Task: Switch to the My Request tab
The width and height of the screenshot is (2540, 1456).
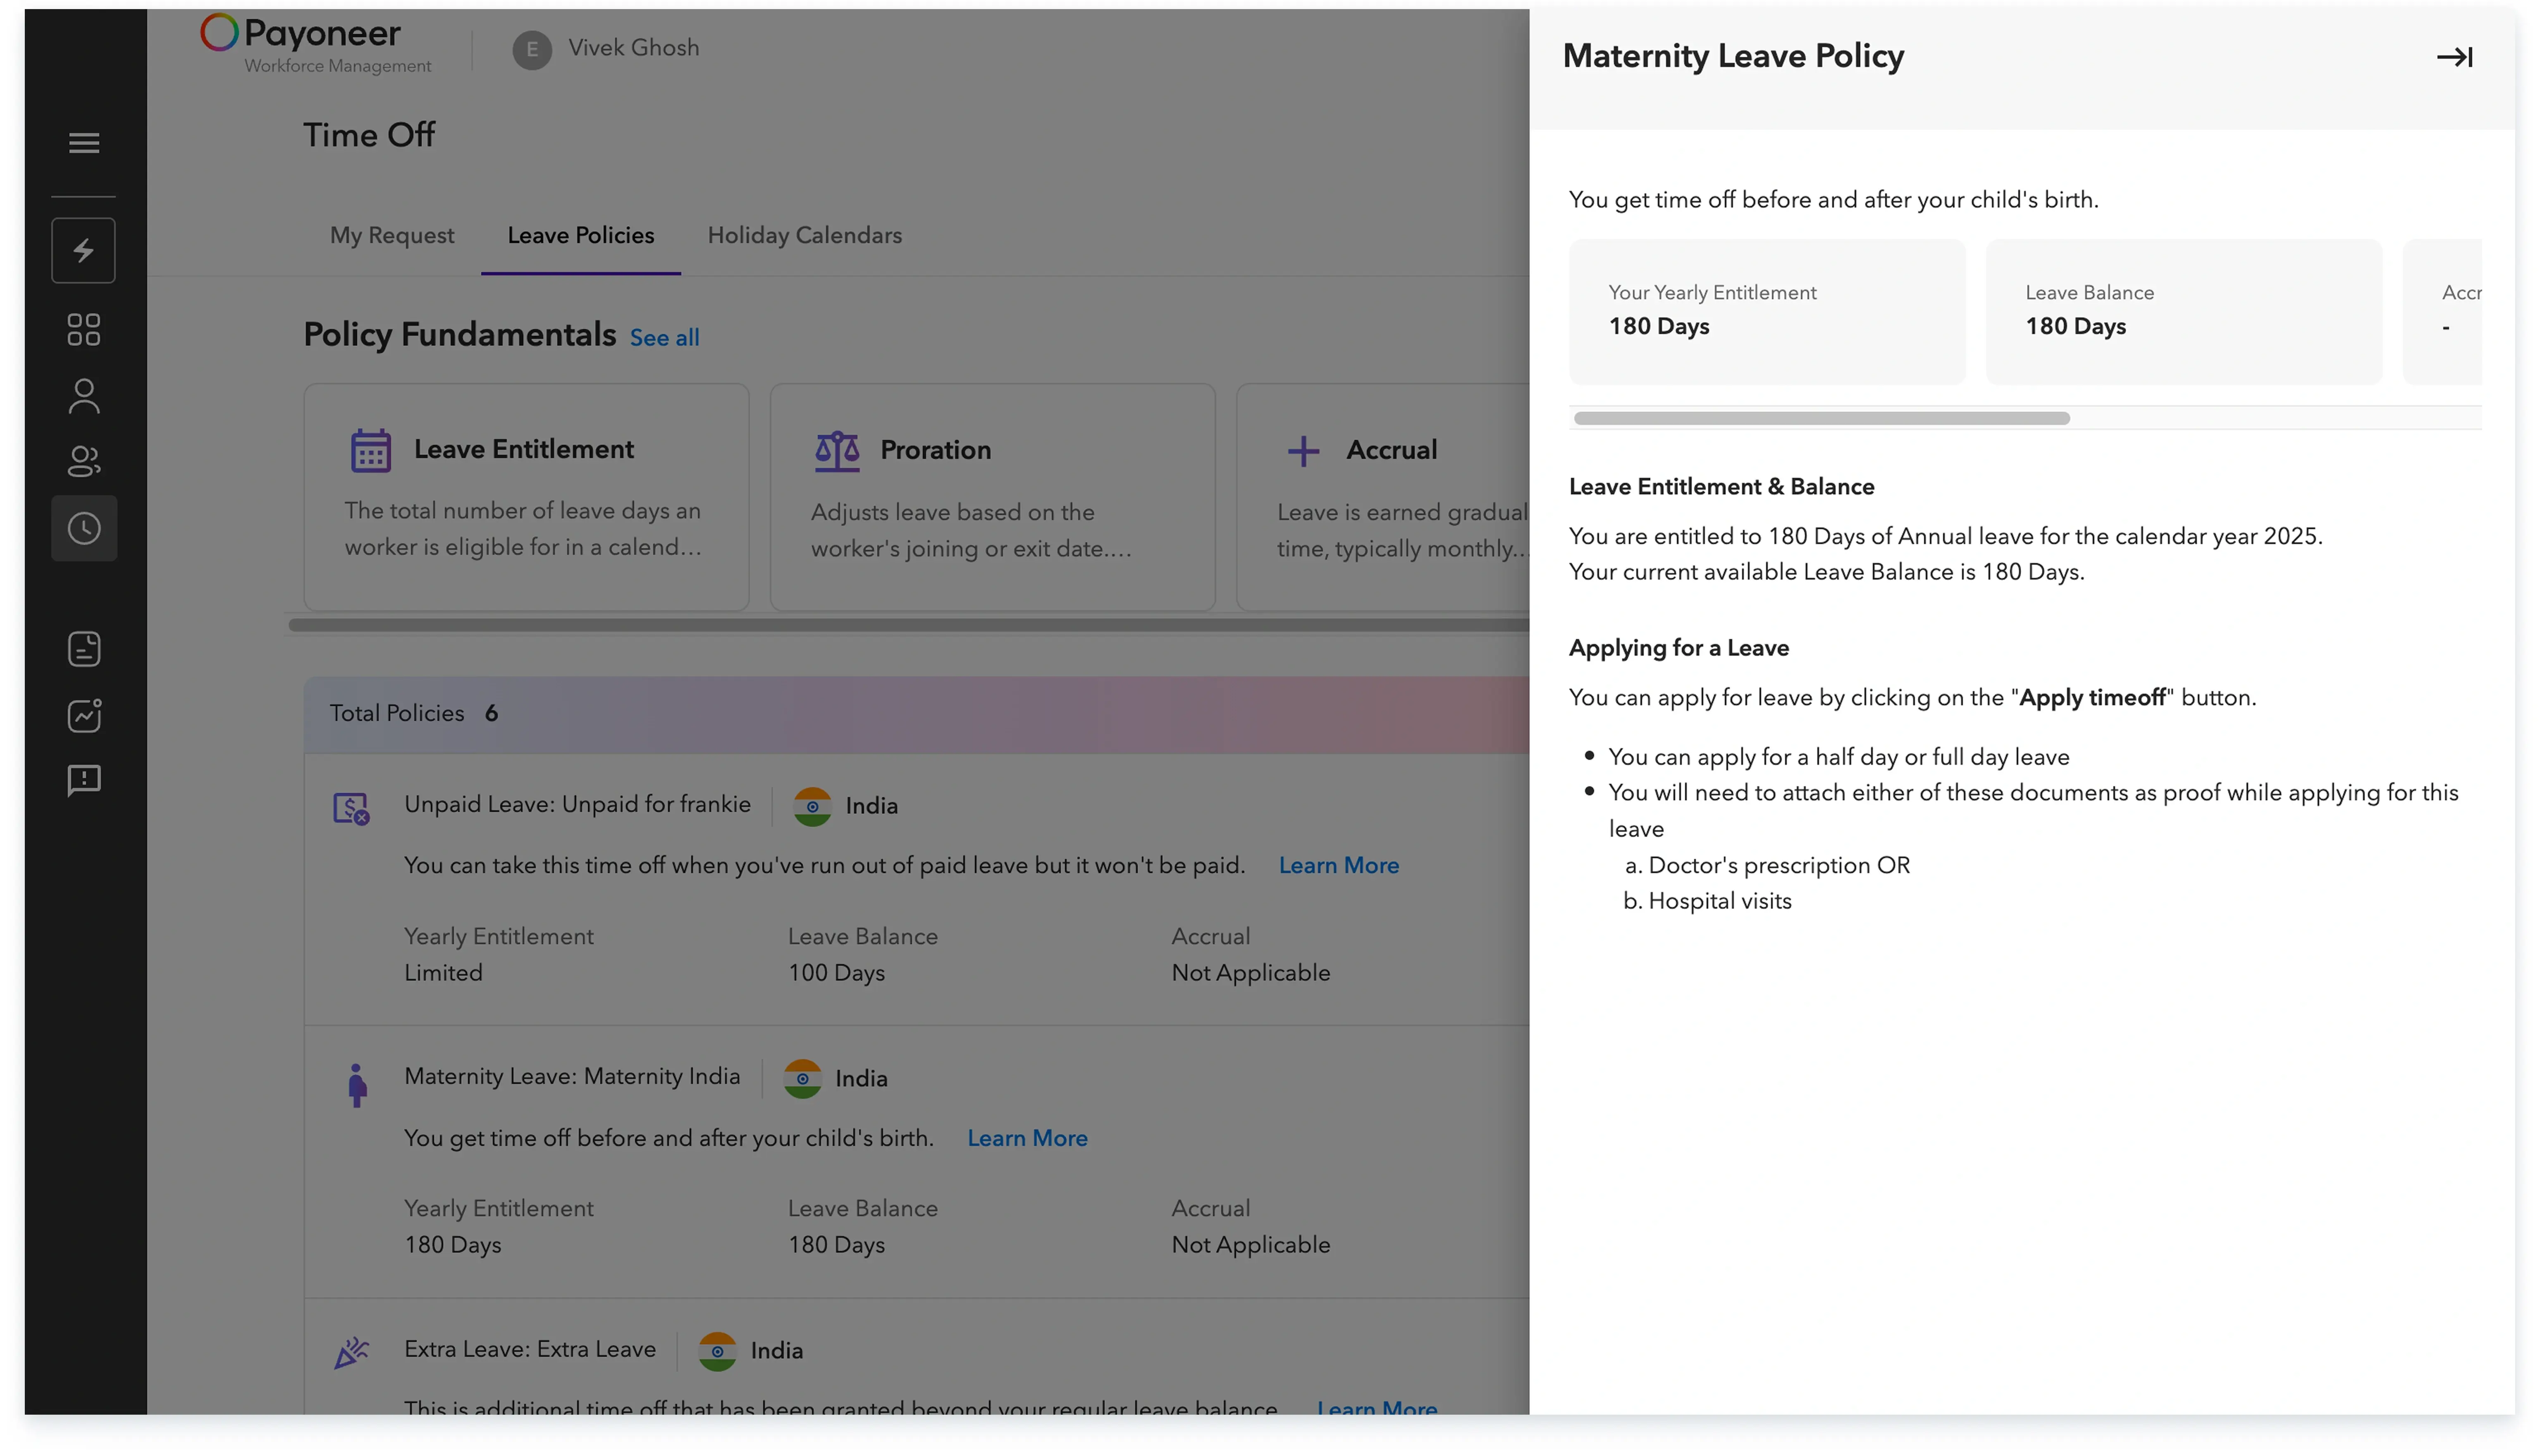Action: tap(392, 235)
